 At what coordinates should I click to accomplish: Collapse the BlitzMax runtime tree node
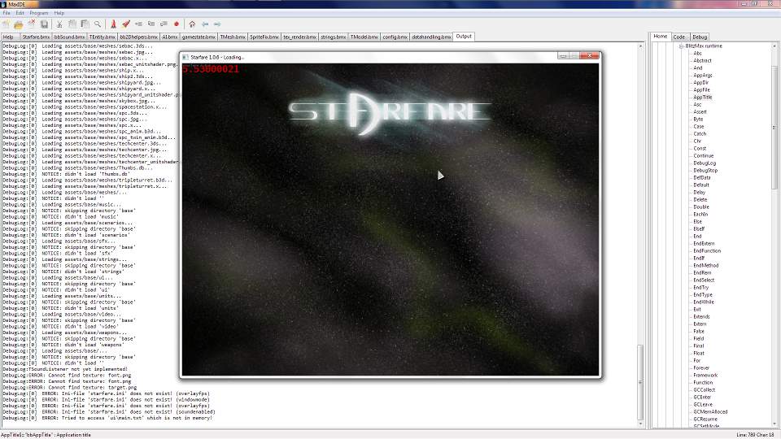pyautogui.click(x=680, y=46)
